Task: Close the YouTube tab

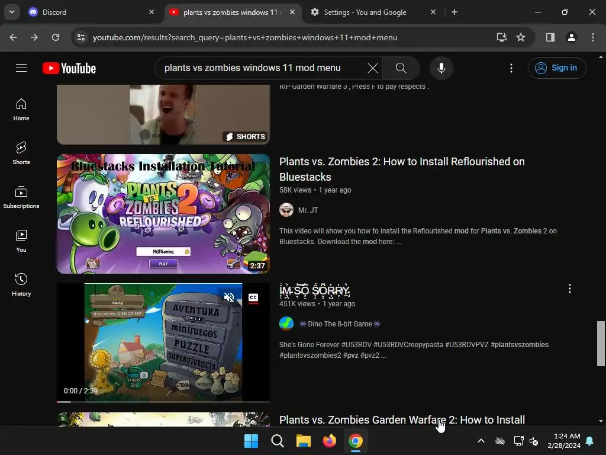Action: click(292, 12)
